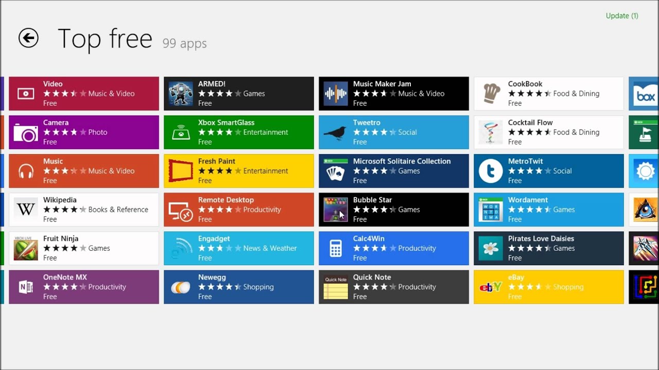Click the Newegg app icon
This screenshot has height=370, width=659.
pyautogui.click(x=181, y=287)
